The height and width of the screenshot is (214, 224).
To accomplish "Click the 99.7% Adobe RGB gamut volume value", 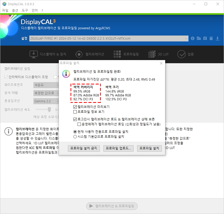I will coord(118,95).
